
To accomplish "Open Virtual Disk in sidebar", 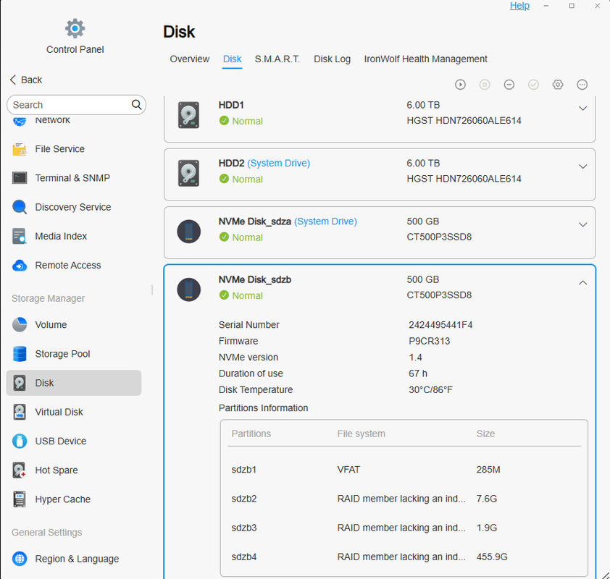I will [74, 412].
